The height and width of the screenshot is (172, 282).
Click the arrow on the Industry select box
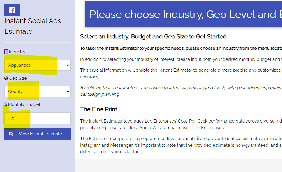(68, 65)
